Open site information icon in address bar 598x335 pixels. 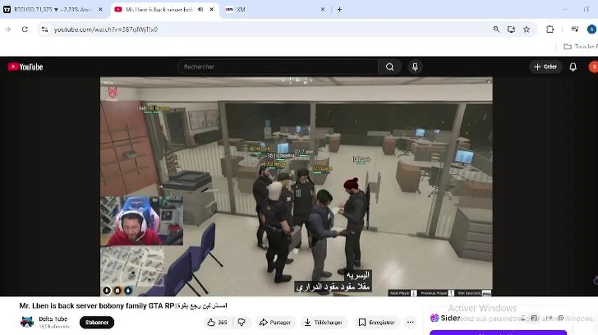(44, 29)
